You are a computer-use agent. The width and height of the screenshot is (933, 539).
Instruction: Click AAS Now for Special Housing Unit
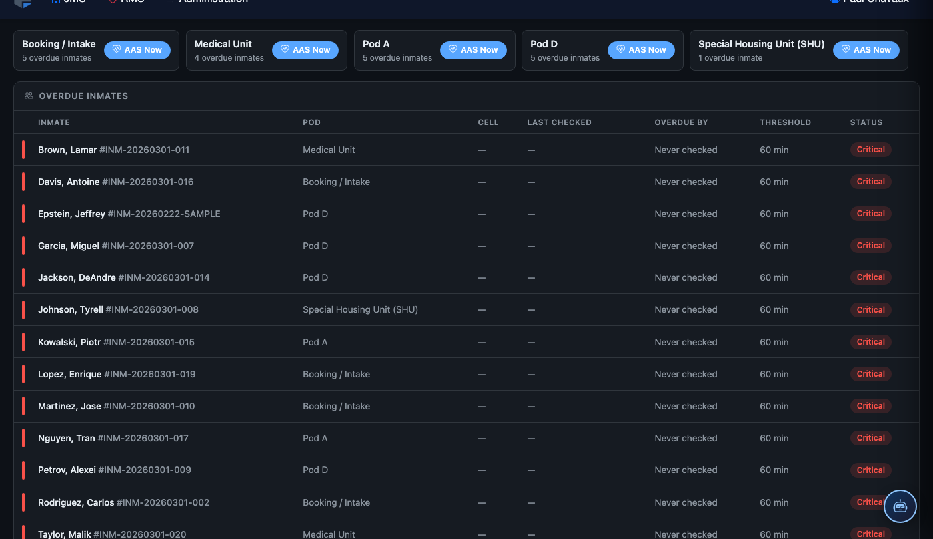pos(866,50)
